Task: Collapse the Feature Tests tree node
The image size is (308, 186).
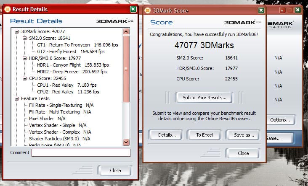Action: (17, 98)
